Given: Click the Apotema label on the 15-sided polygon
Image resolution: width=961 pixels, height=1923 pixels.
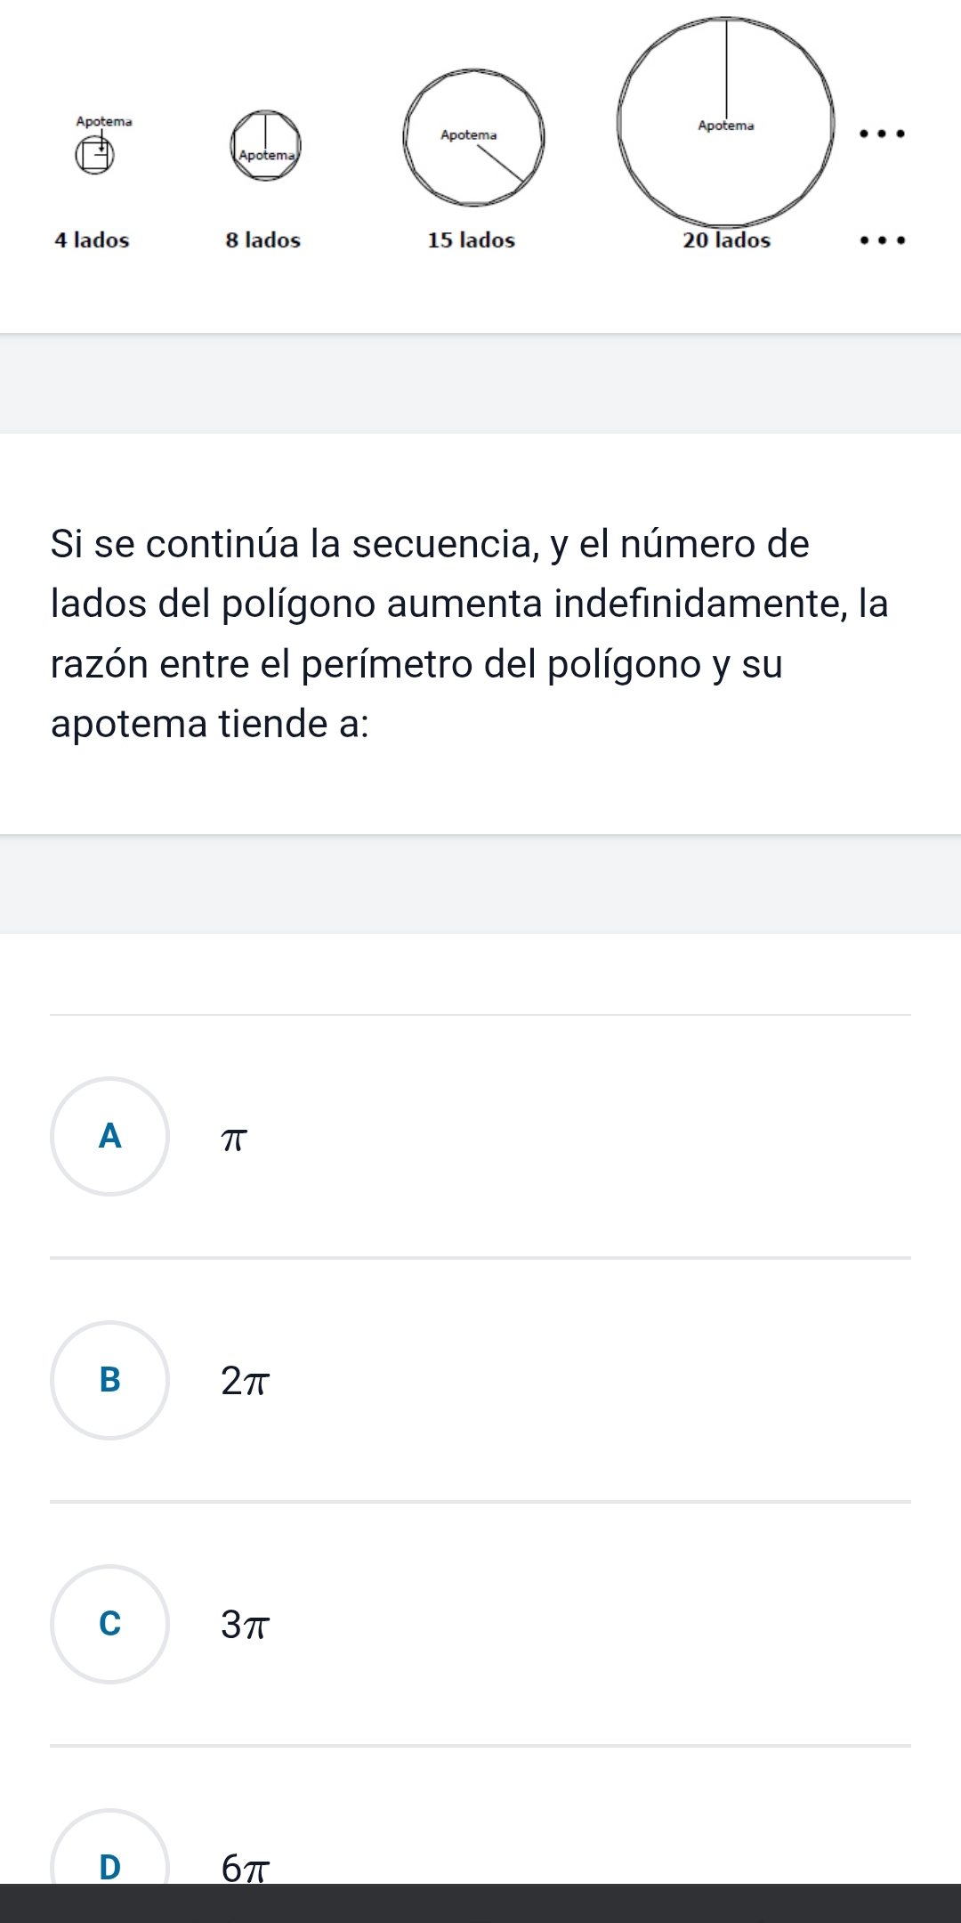Looking at the screenshot, I should (x=469, y=134).
